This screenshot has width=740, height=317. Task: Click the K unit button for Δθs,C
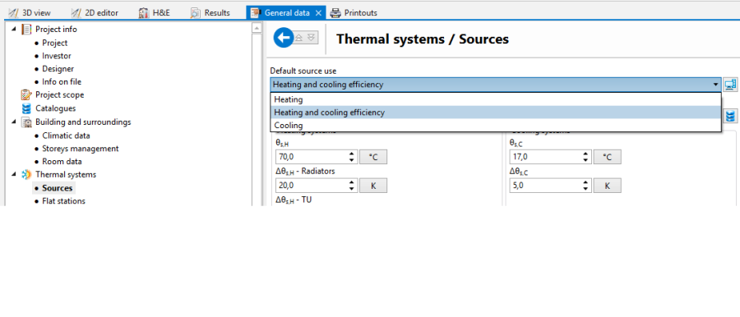608,186
